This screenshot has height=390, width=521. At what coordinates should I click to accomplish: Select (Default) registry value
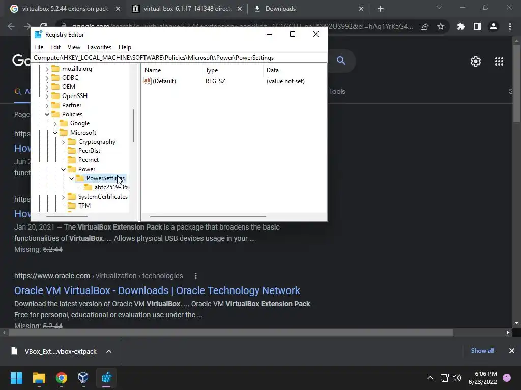point(164,81)
